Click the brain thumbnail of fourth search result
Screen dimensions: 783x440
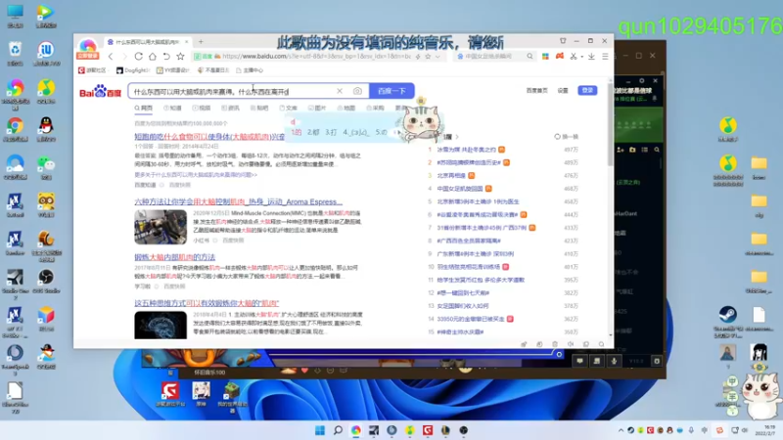[161, 326]
